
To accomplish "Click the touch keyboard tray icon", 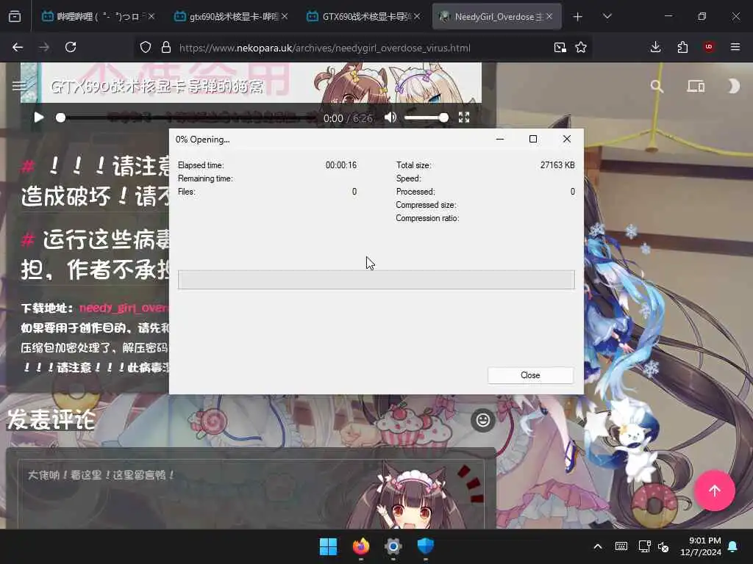I will (621, 546).
